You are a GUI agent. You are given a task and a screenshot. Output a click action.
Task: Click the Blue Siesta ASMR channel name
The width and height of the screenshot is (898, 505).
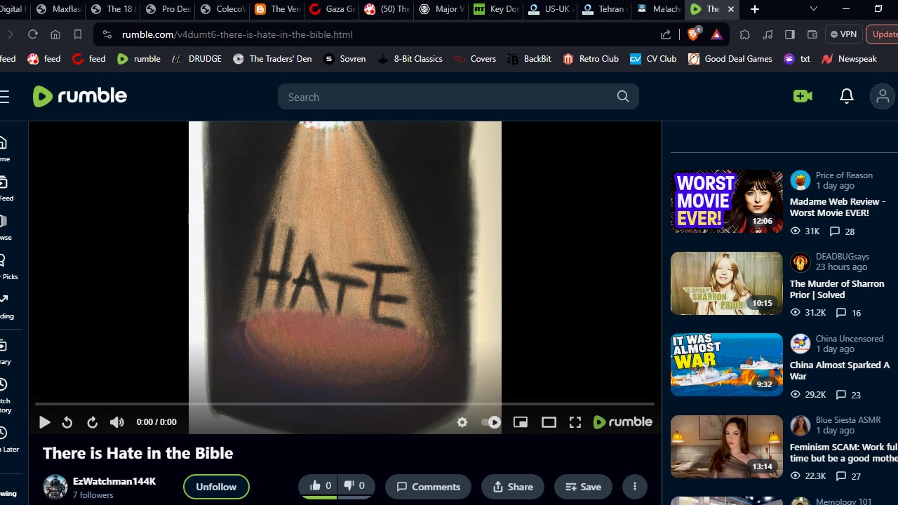click(x=848, y=420)
